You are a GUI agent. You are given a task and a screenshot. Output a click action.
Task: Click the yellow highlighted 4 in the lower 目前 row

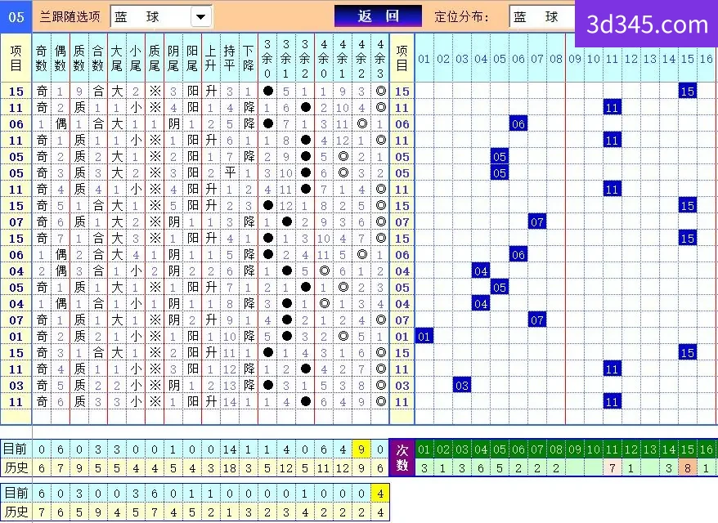click(380, 494)
